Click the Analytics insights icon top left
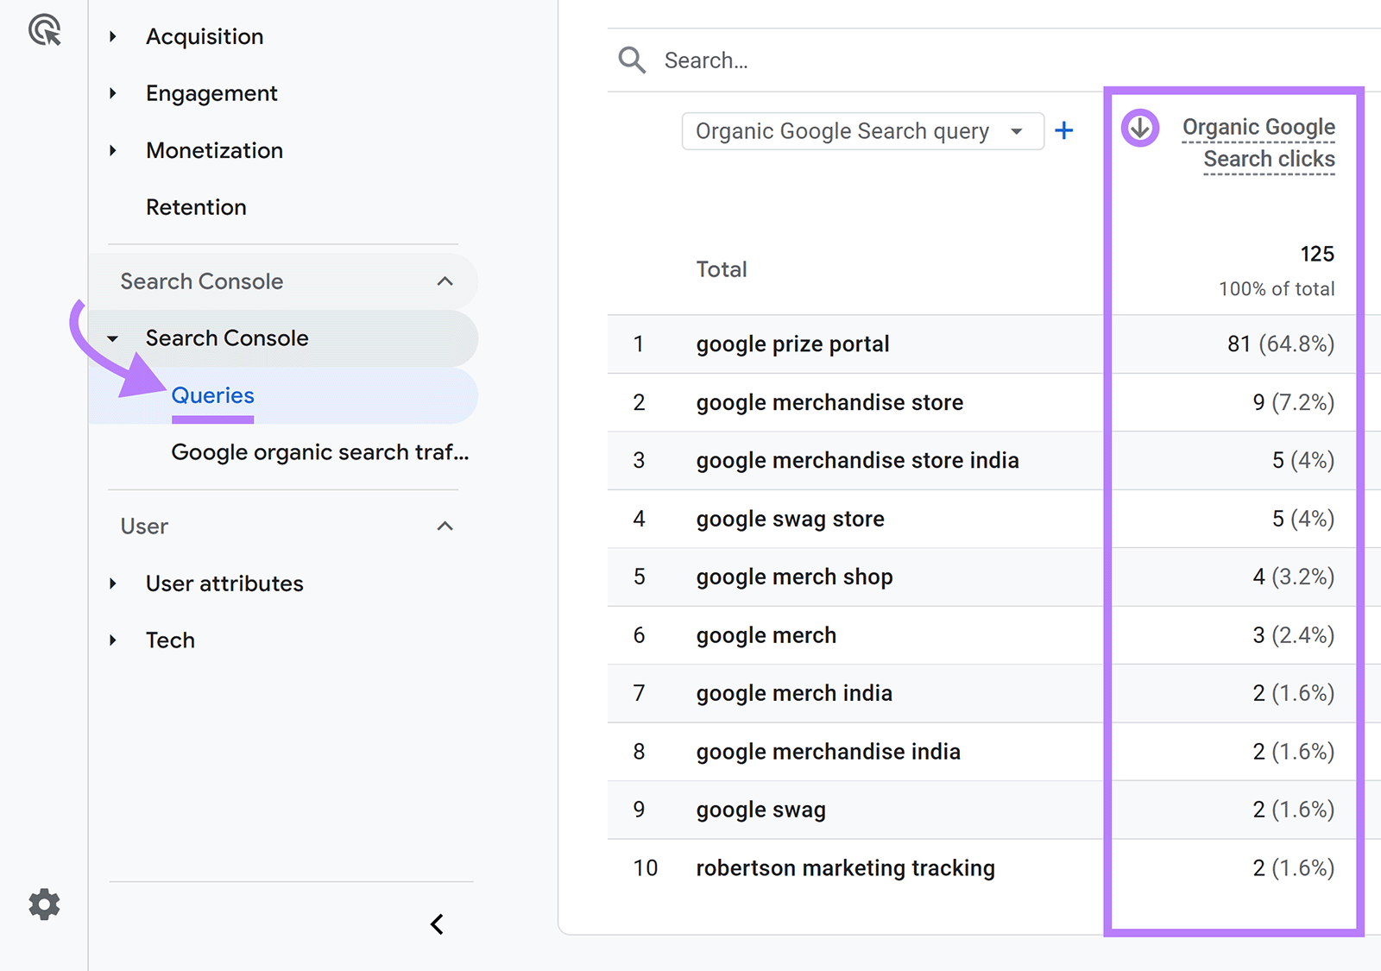1381x971 pixels. point(44,31)
